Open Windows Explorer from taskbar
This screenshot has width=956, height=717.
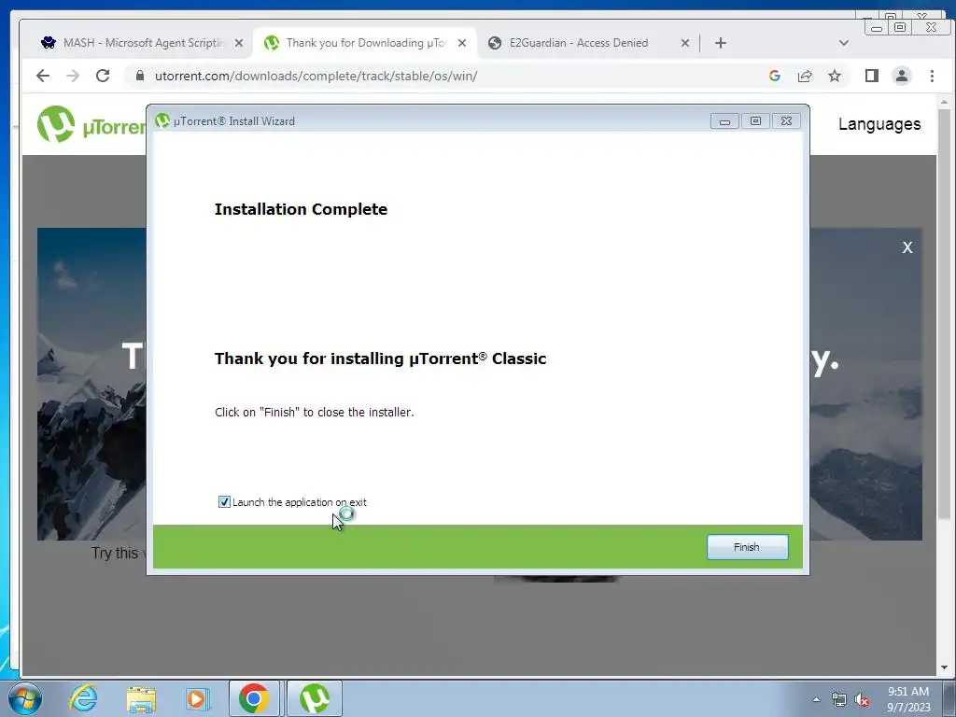[141, 698]
